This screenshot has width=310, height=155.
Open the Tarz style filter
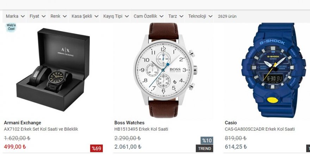click(x=176, y=16)
